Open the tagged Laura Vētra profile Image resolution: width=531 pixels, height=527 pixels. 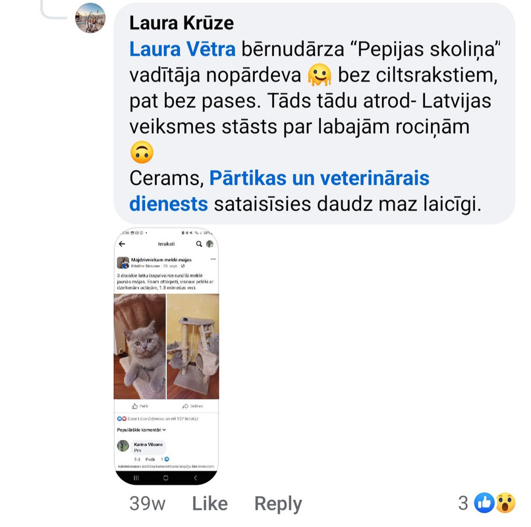click(x=182, y=49)
